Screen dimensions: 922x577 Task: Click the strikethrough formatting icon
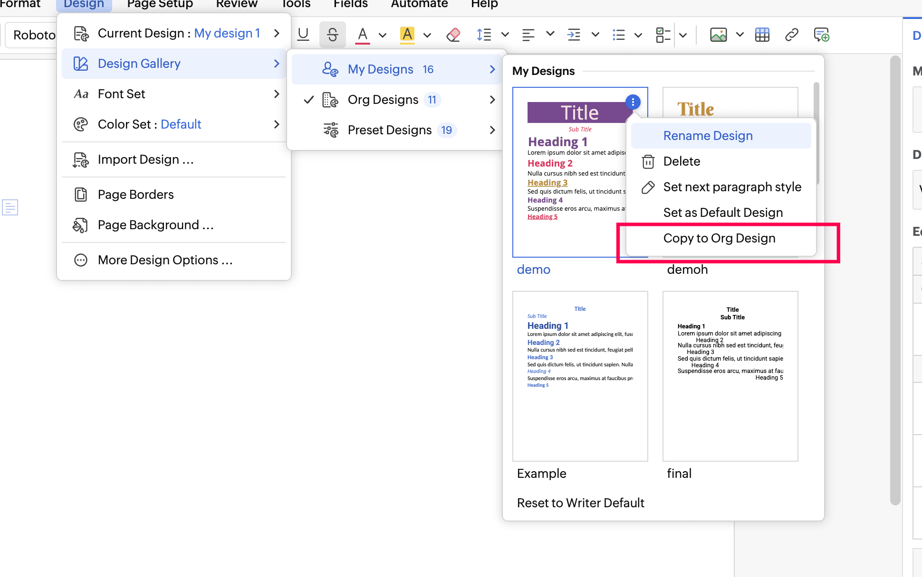coord(332,35)
